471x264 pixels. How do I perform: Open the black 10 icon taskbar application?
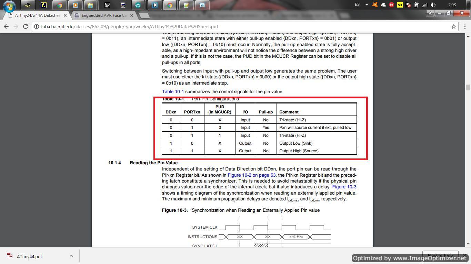pyautogui.click(x=43, y=5)
